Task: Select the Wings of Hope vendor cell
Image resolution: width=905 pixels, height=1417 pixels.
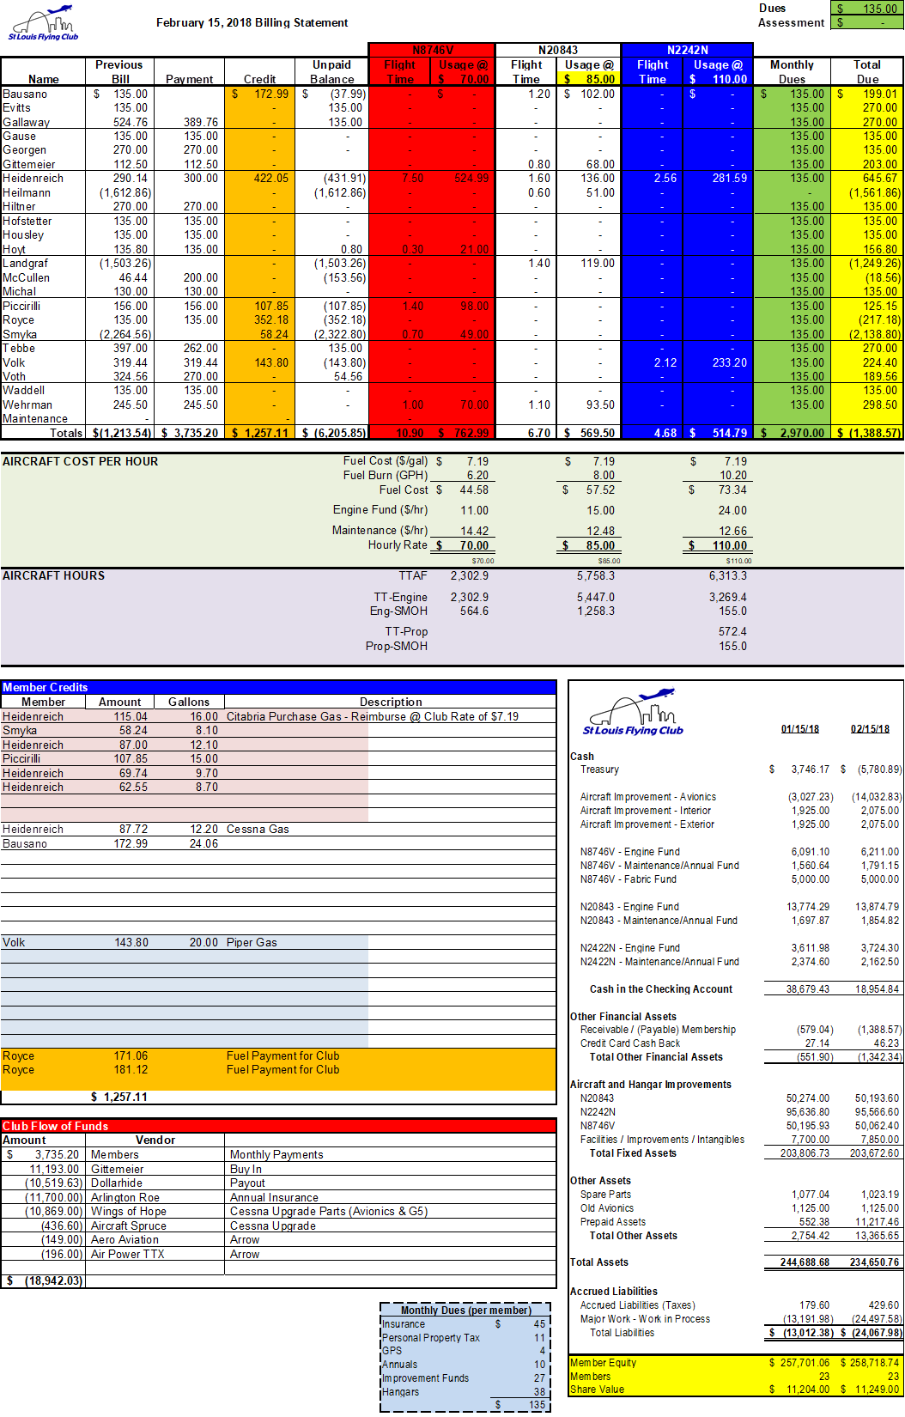Action: coord(129,1211)
